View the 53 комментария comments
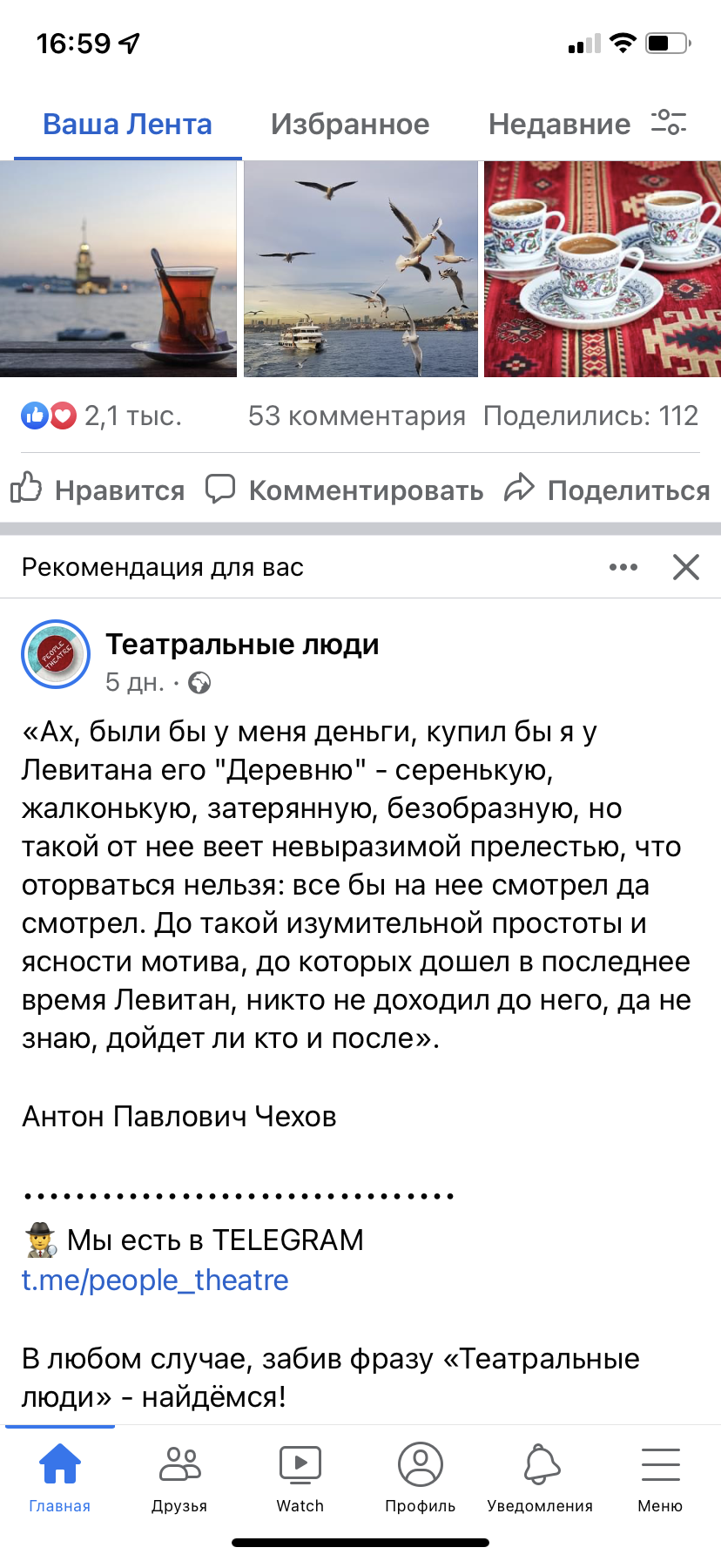 357,416
